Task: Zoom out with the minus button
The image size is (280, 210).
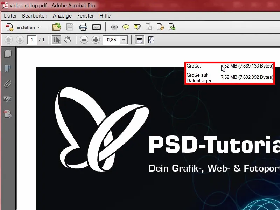Action: [84, 40]
